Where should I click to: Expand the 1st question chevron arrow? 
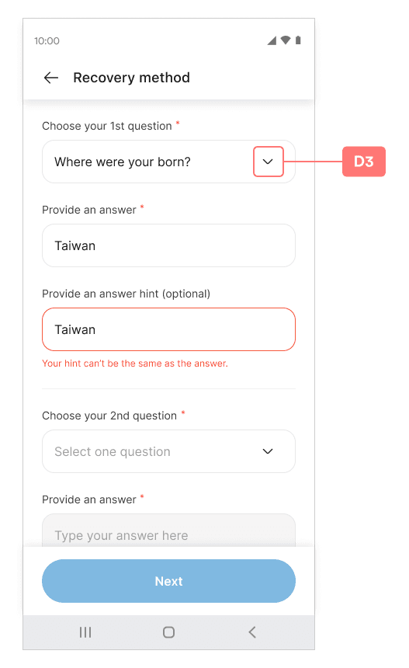pyautogui.click(x=268, y=162)
